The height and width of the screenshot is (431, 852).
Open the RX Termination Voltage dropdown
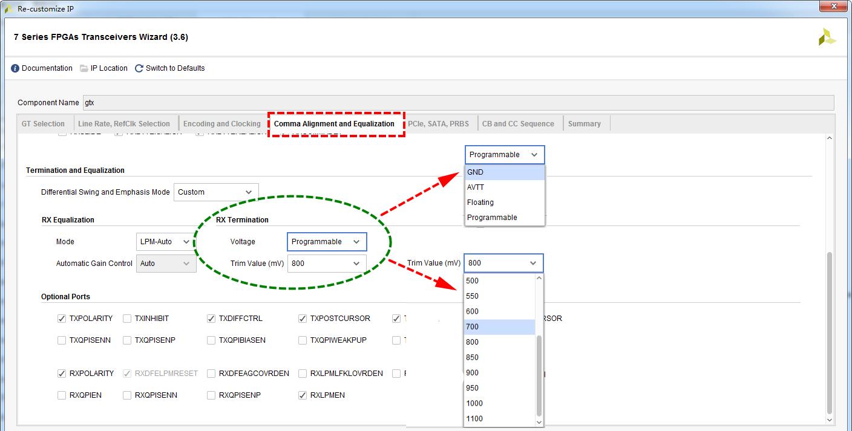326,242
